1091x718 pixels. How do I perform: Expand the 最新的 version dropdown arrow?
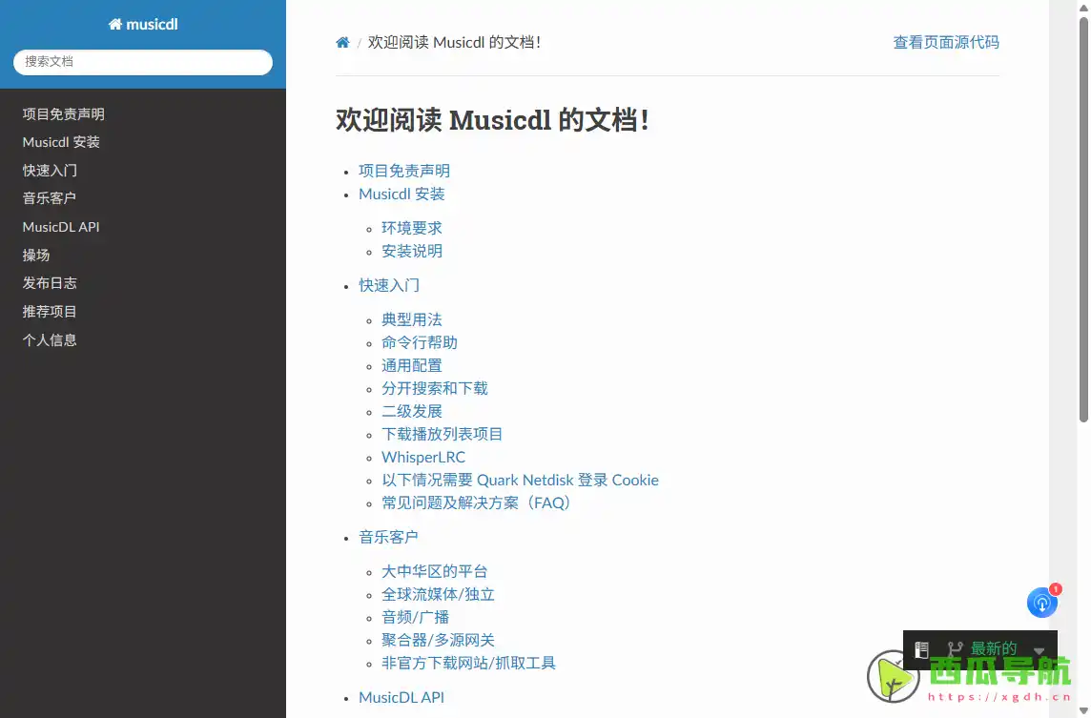1039,651
